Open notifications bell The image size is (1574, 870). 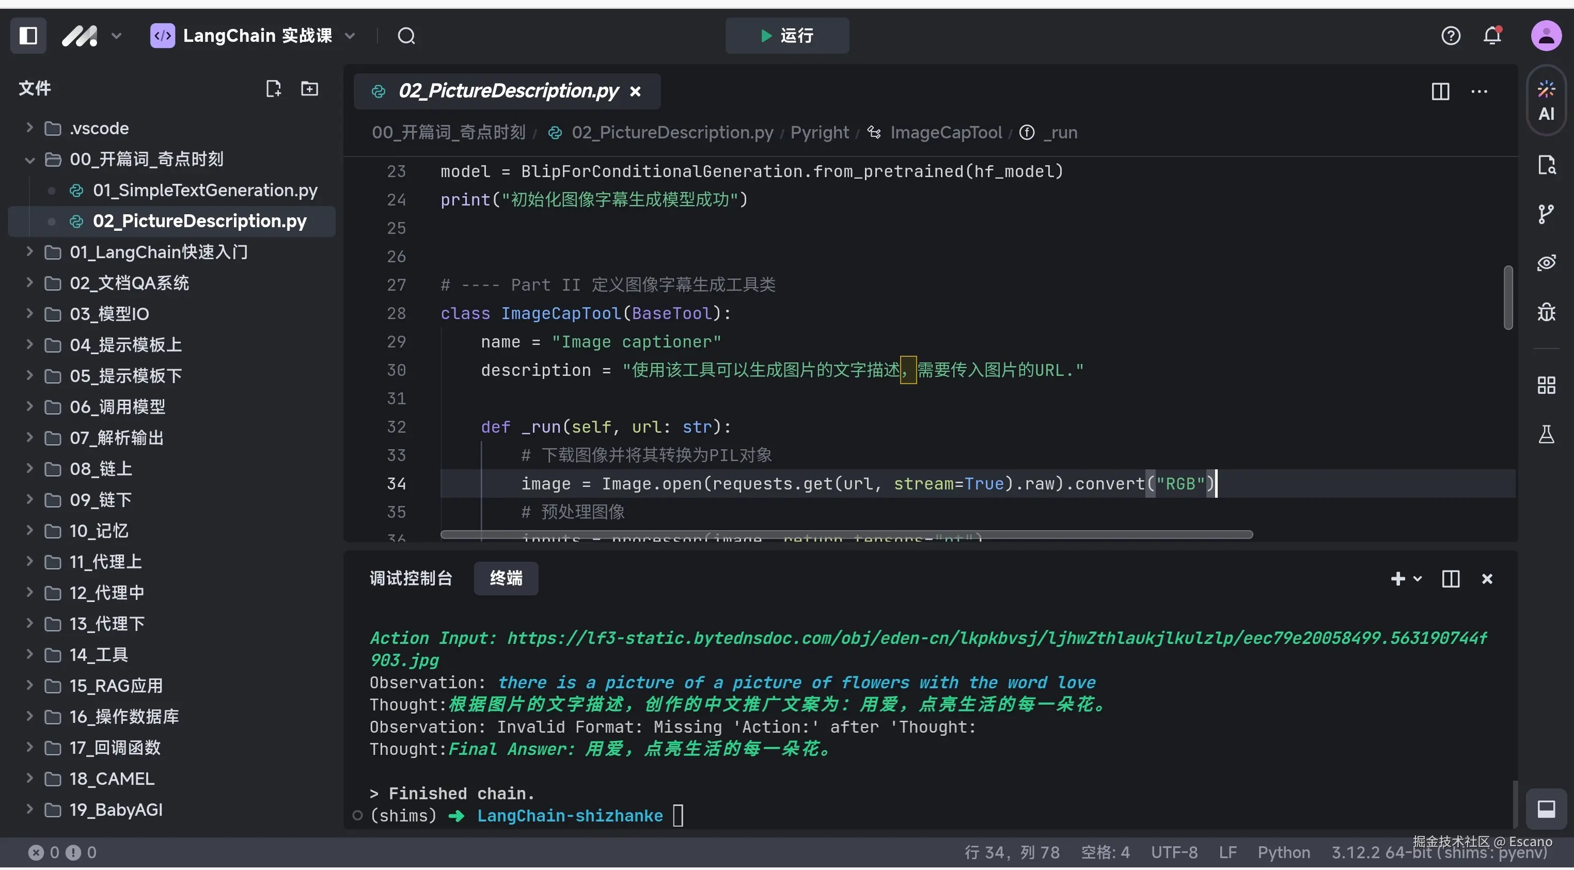click(x=1493, y=36)
